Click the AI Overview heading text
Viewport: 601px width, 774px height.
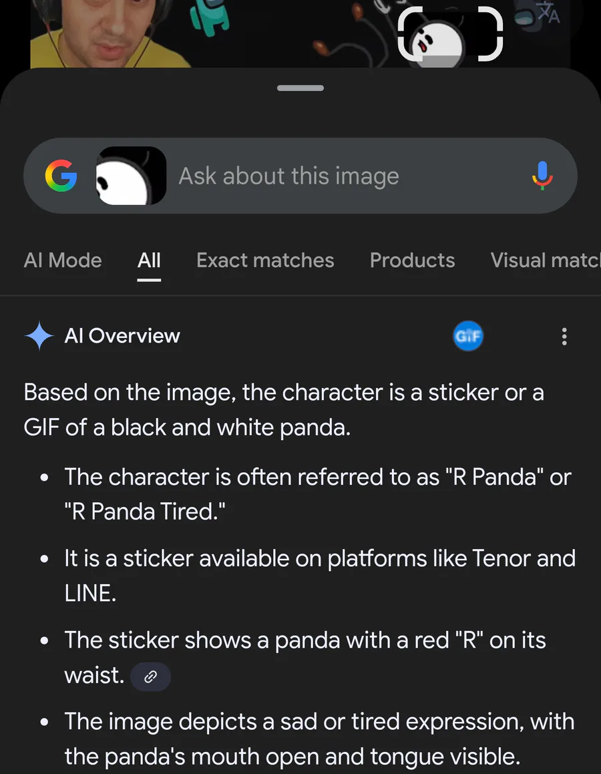[122, 336]
